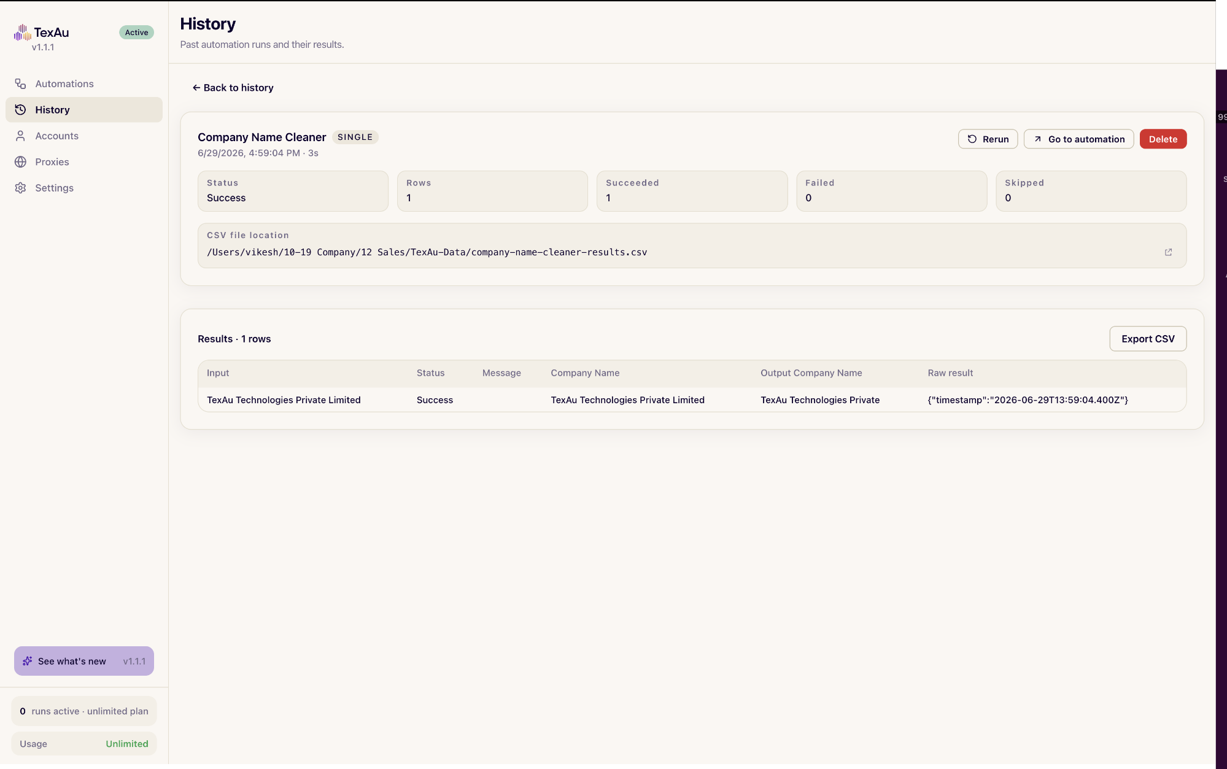The image size is (1227, 769).
Task: Click Back to history link
Action: [x=233, y=88]
